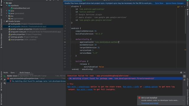Toggle soft-wrap icon in build output

pos(184,76)
